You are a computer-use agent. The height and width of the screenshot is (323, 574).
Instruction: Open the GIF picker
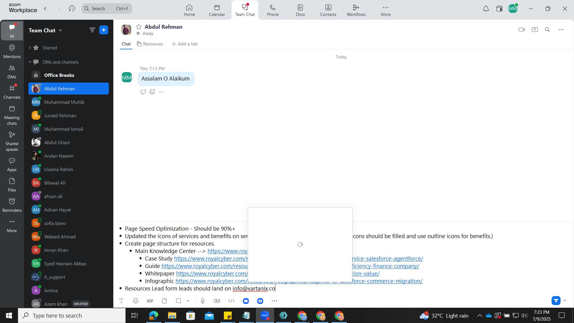pos(150,301)
